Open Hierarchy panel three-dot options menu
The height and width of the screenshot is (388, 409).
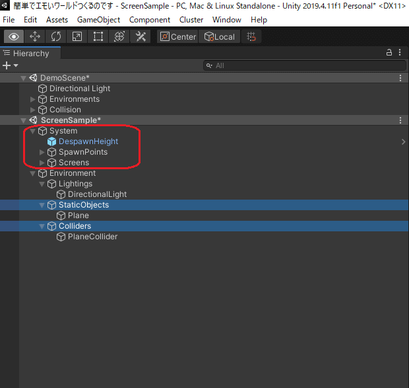pos(400,52)
